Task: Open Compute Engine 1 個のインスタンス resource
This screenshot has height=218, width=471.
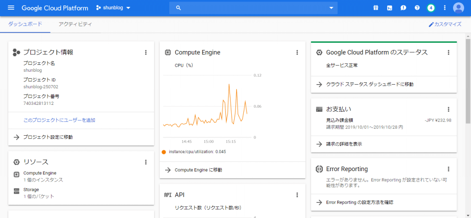Action: 43,177
